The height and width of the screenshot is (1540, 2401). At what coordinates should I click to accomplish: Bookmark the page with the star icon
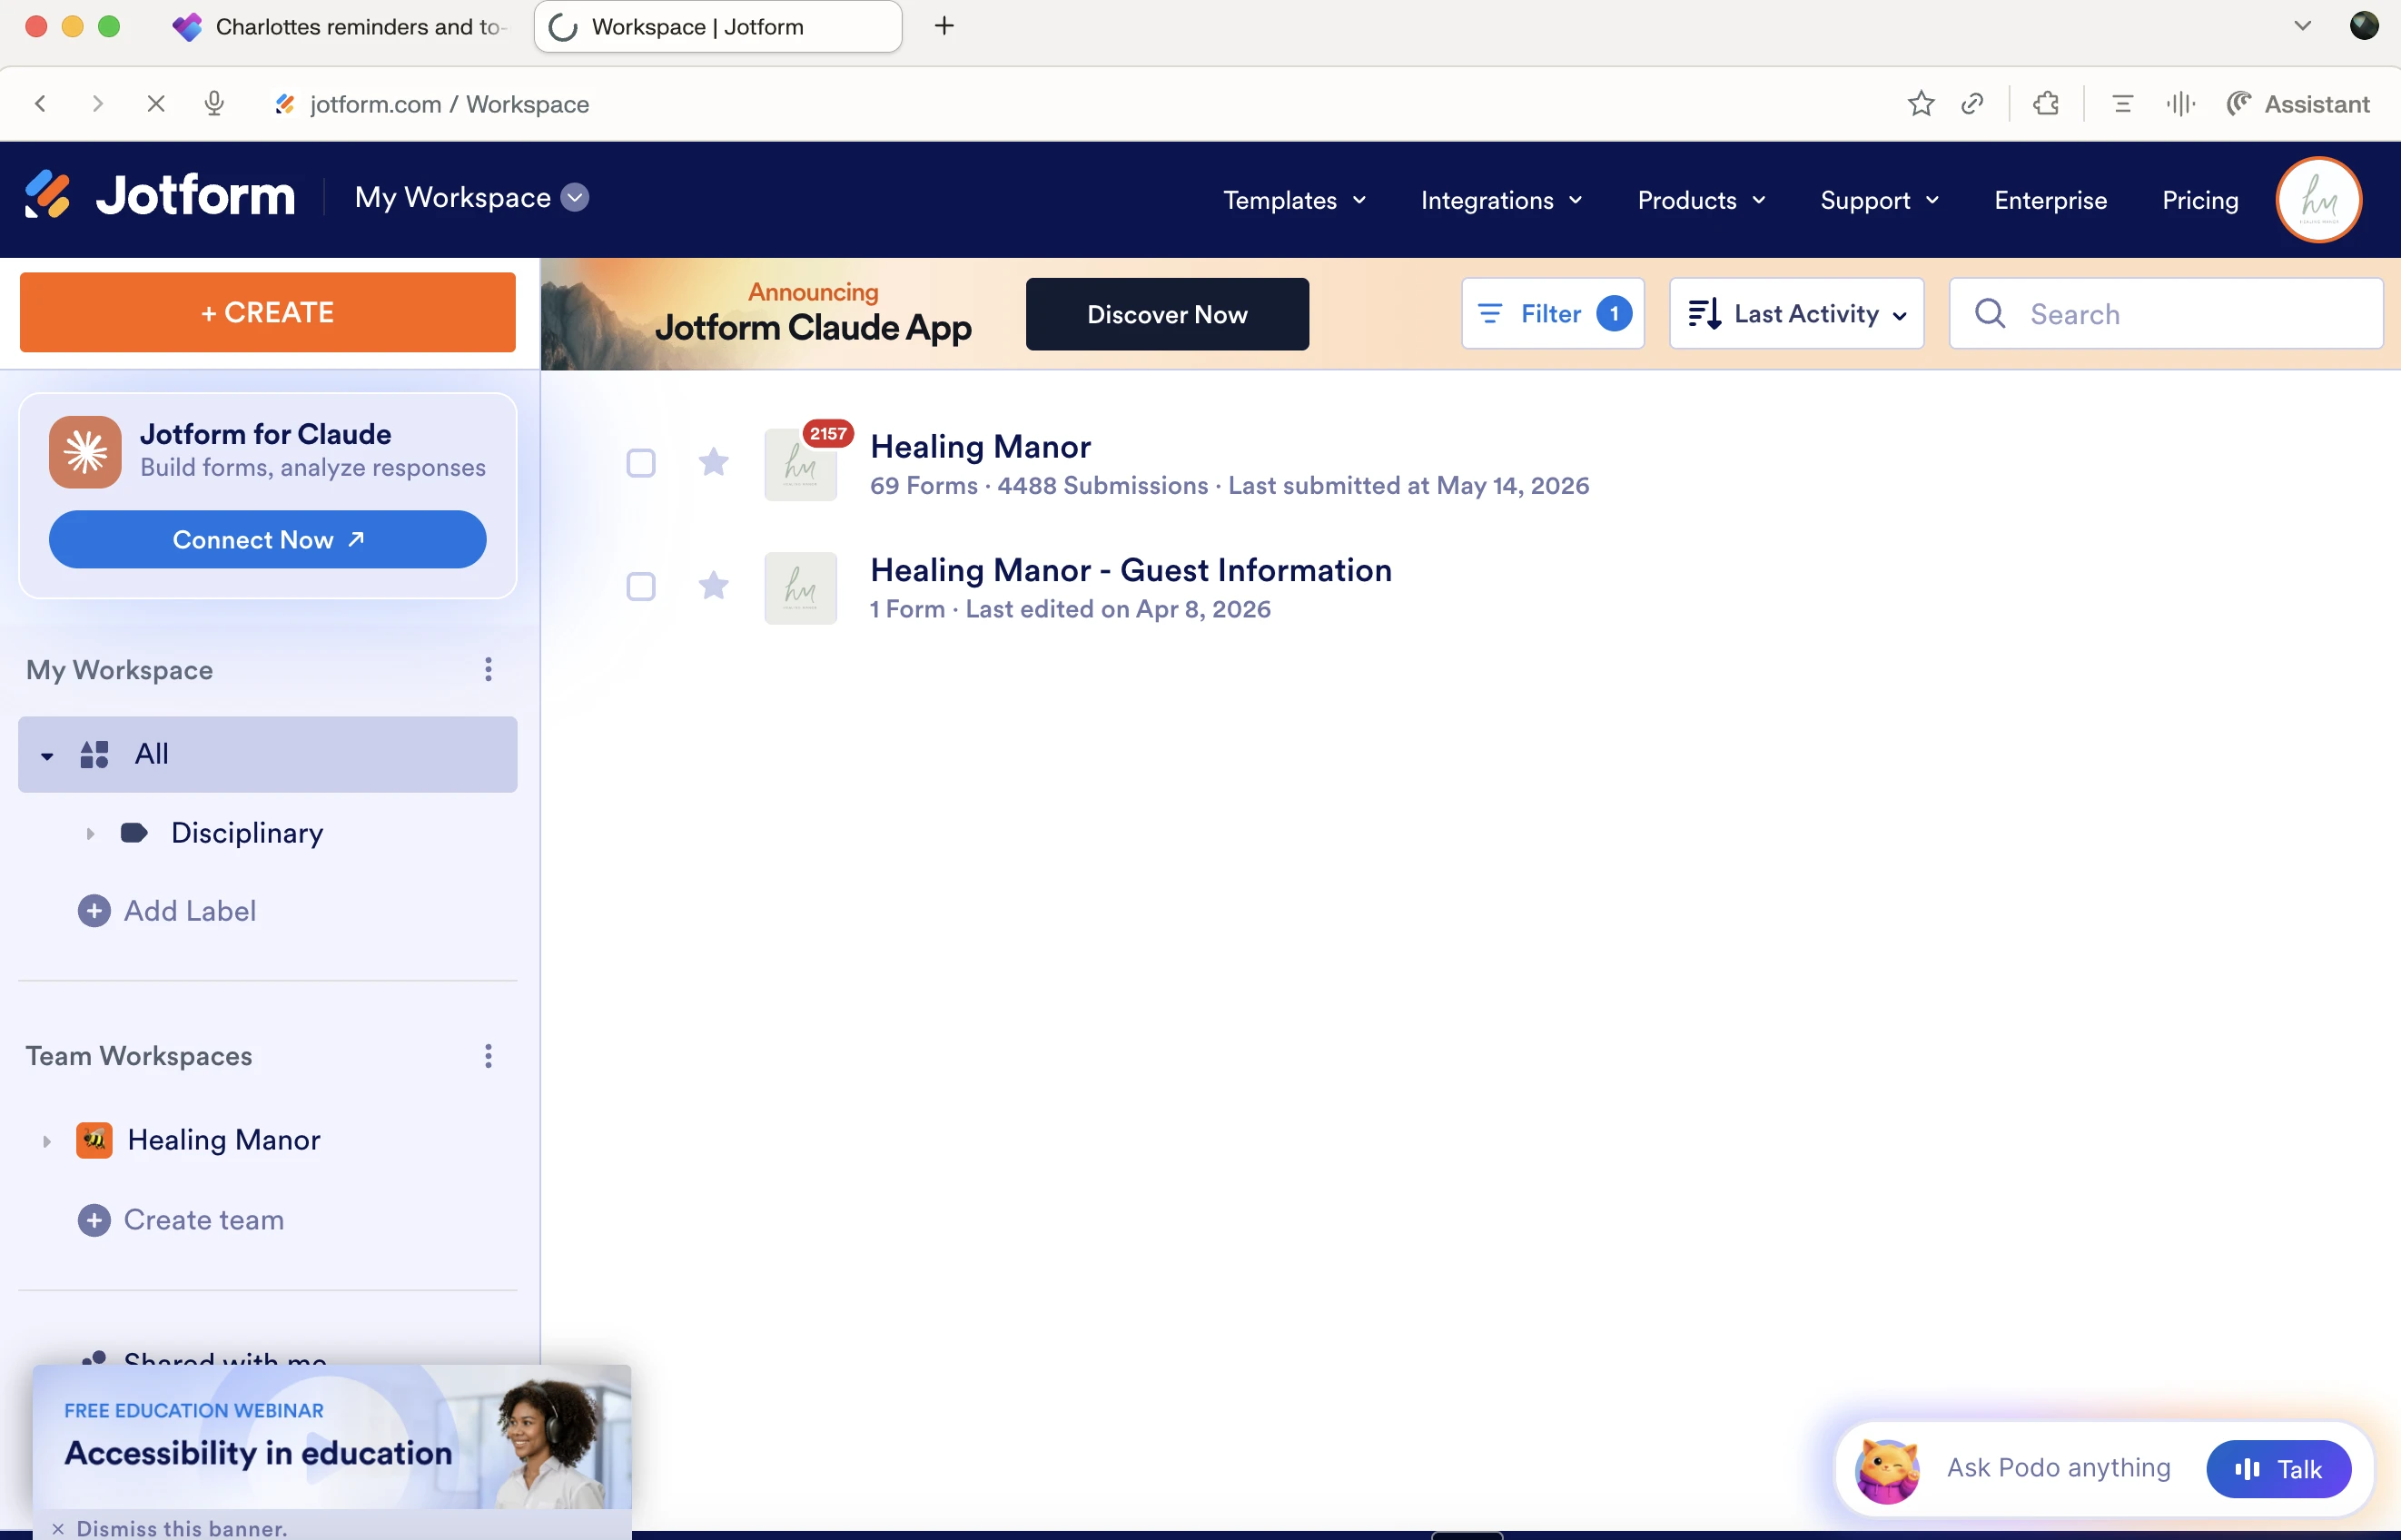coord(1920,103)
